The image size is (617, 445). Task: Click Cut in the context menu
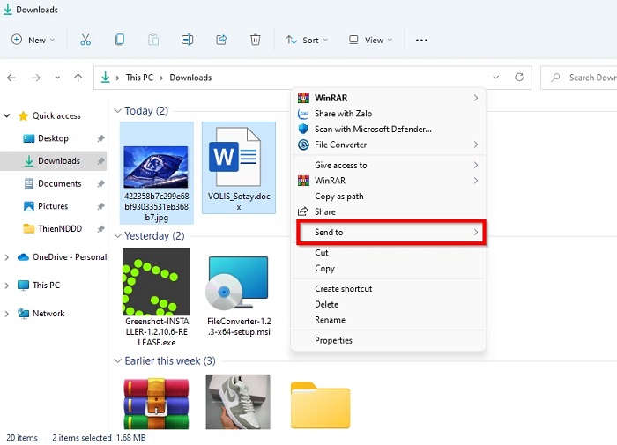pyautogui.click(x=389, y=253)
